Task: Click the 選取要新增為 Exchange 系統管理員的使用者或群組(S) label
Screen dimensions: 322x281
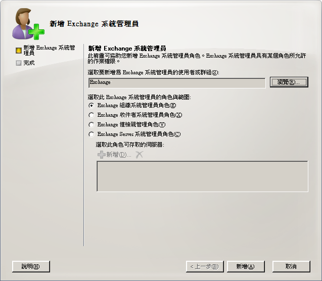Action: [153, 72]
